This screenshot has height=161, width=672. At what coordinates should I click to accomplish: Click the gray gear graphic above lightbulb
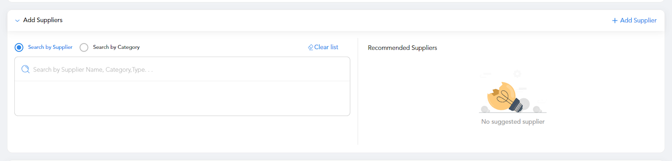click(517, 74)
